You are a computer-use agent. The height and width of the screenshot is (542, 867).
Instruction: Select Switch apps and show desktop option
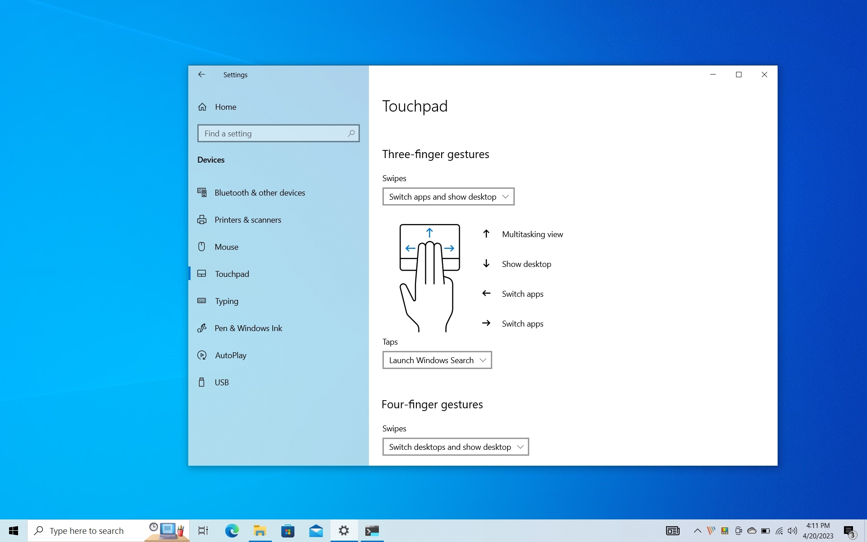448,196
